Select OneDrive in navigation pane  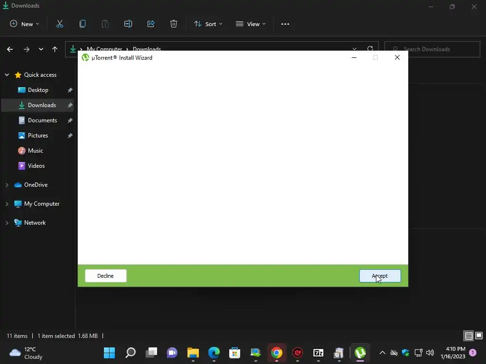pos(31,185)
